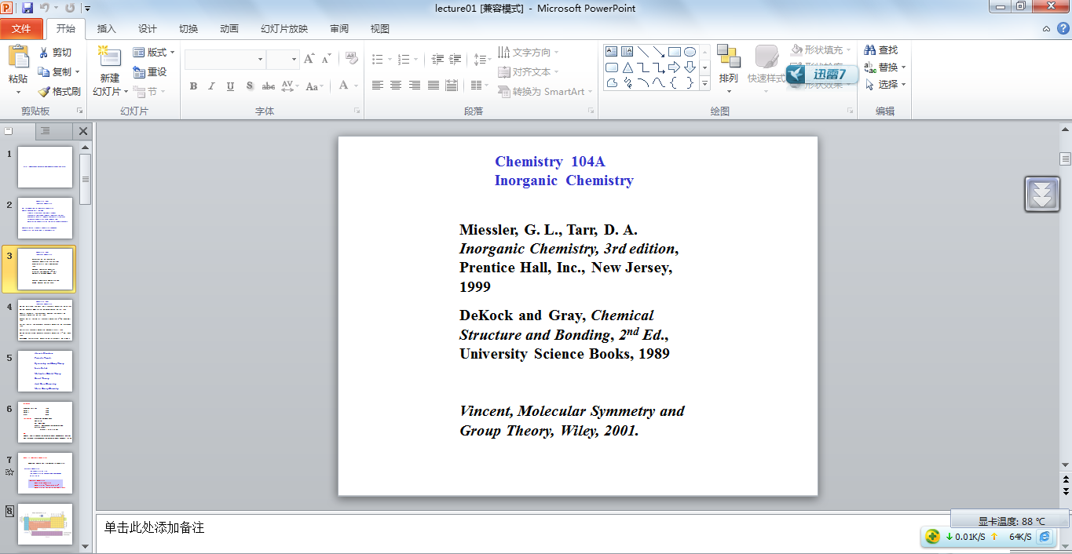Click the slide panel vertical scrollbar thumb

point(86,179)
